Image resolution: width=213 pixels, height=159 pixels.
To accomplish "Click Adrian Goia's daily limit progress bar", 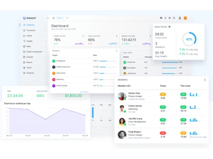I will [170, 62].
